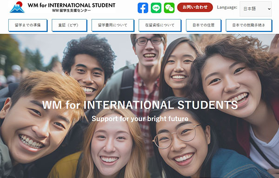
Task: Open the 日本語 language select box
Action: pyautogui.click(x=256, y=9)
